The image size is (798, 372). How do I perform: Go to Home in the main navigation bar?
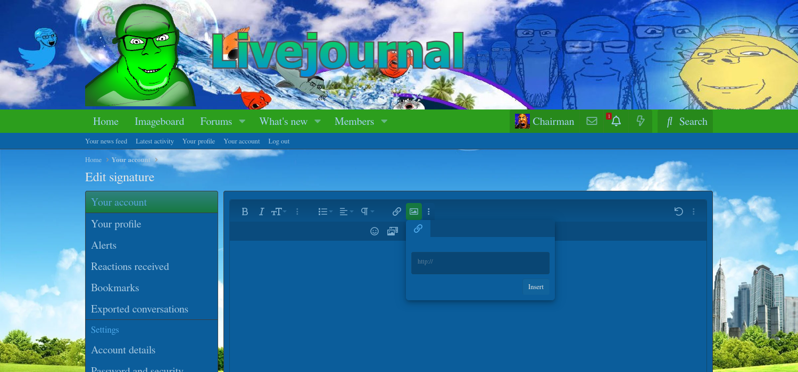(106, 122)
